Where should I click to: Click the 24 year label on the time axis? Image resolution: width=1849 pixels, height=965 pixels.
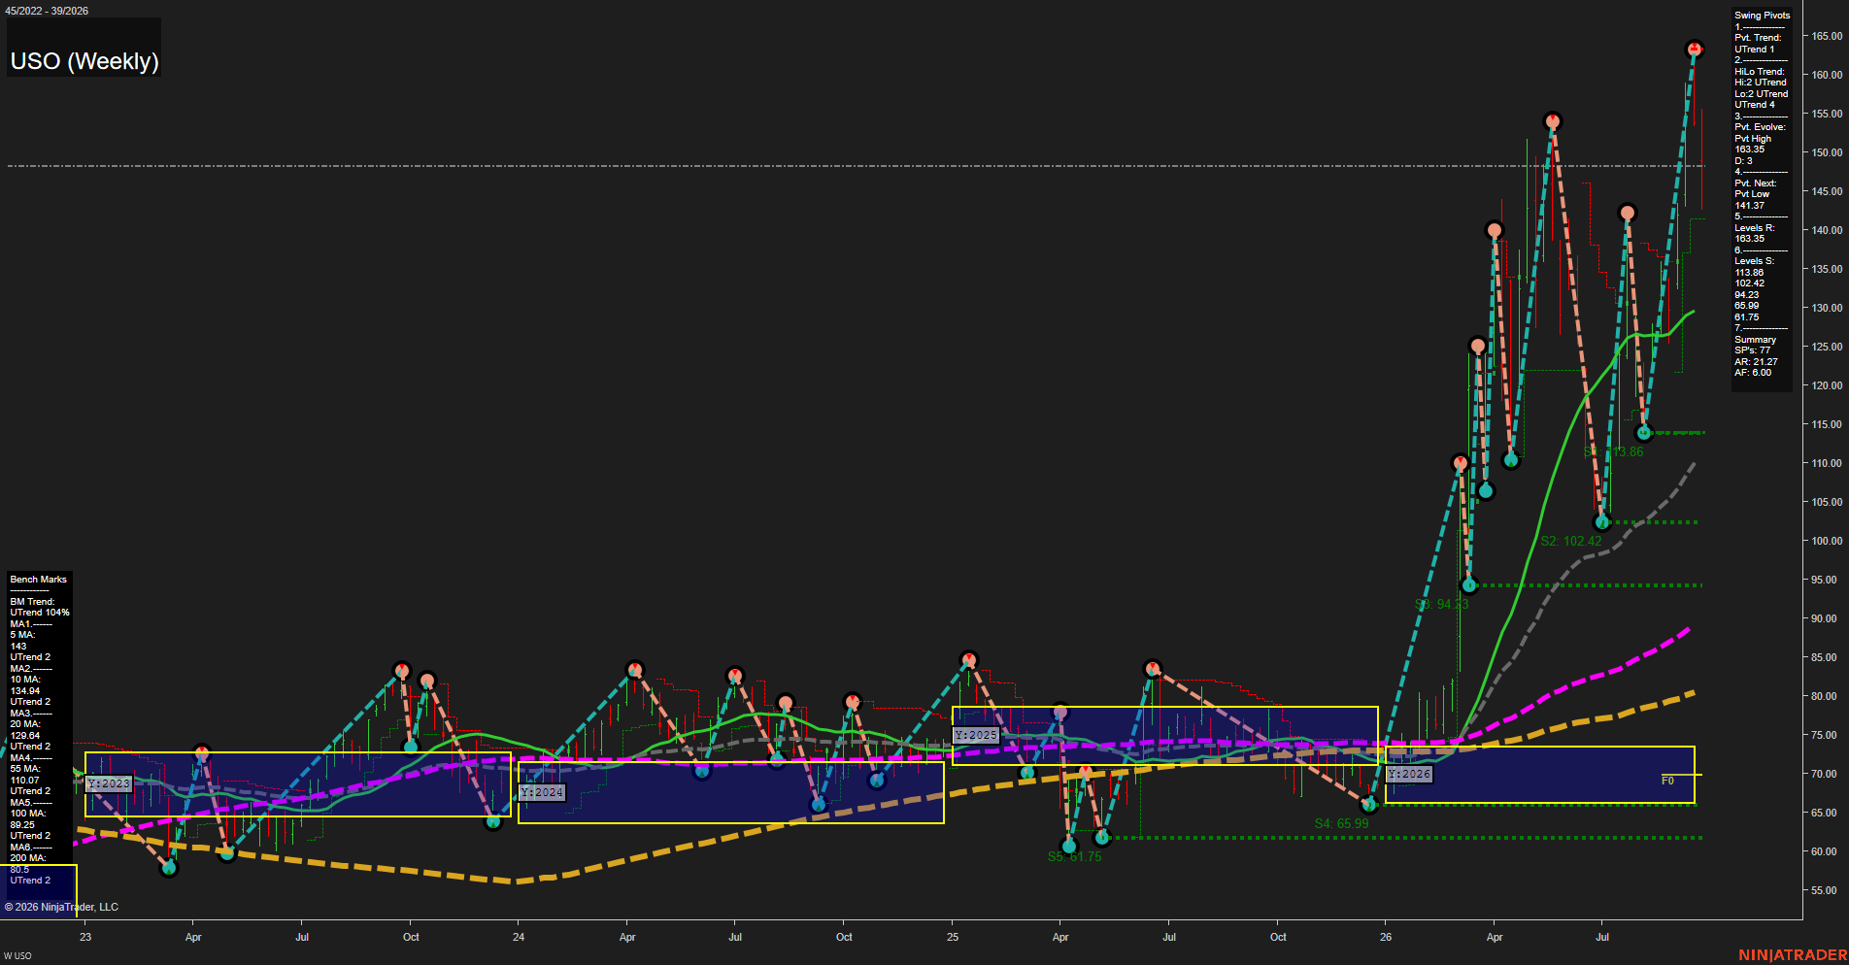point(519,937)
